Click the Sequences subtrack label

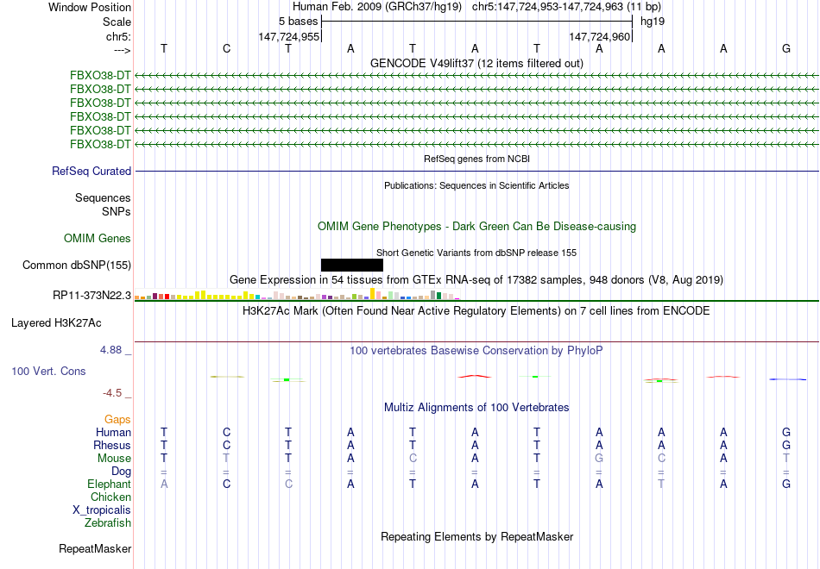click(x=103, y=197)
